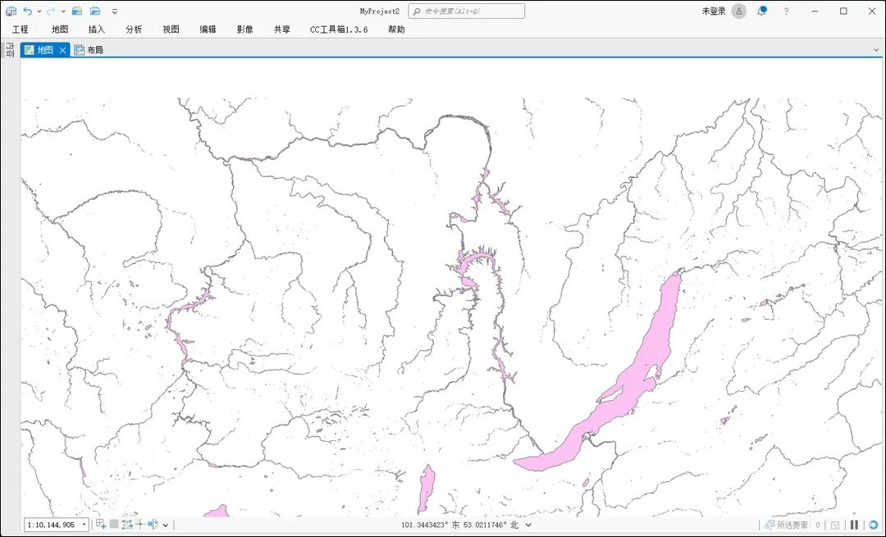Toggle snapping in the status bar
The height and width of the screenshot is (537, 886).
(126, 524)
